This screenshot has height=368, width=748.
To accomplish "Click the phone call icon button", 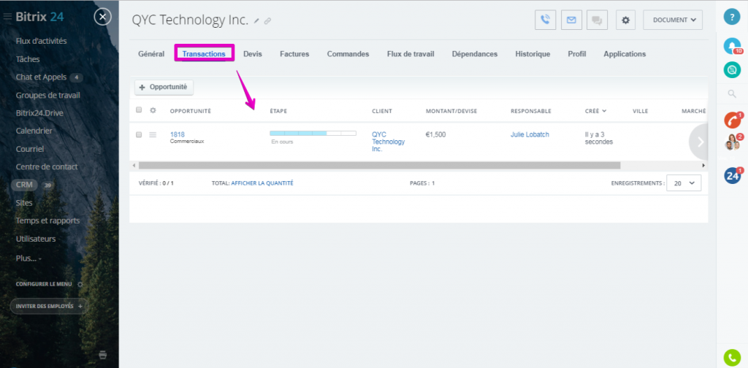I will click(545, 20).
